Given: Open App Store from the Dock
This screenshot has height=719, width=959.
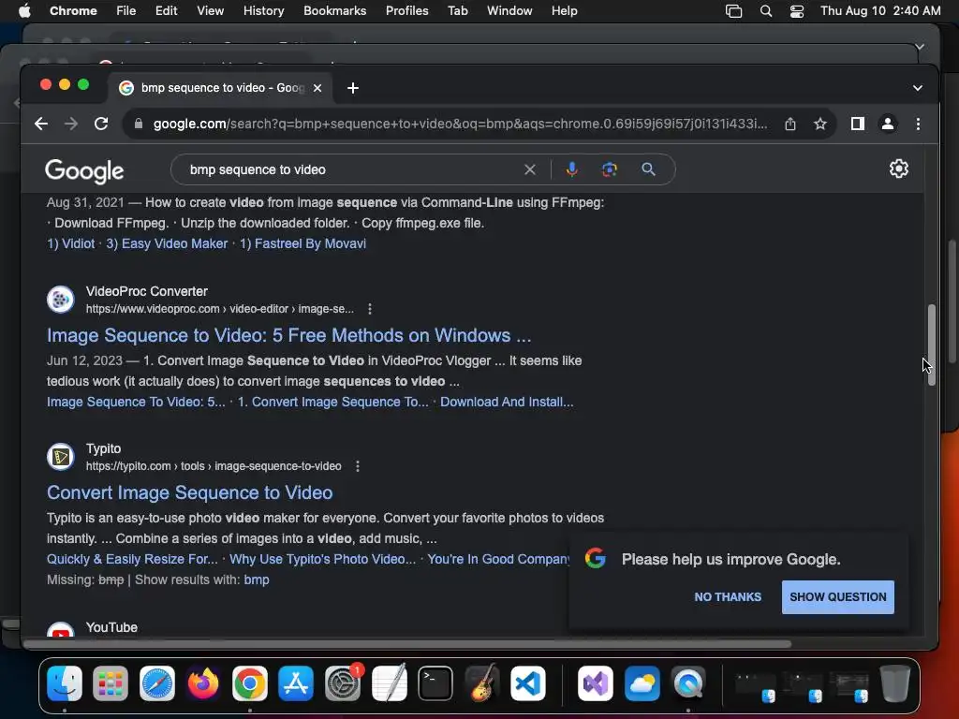Looking at the screenshot, I should (x=296, y=682).
